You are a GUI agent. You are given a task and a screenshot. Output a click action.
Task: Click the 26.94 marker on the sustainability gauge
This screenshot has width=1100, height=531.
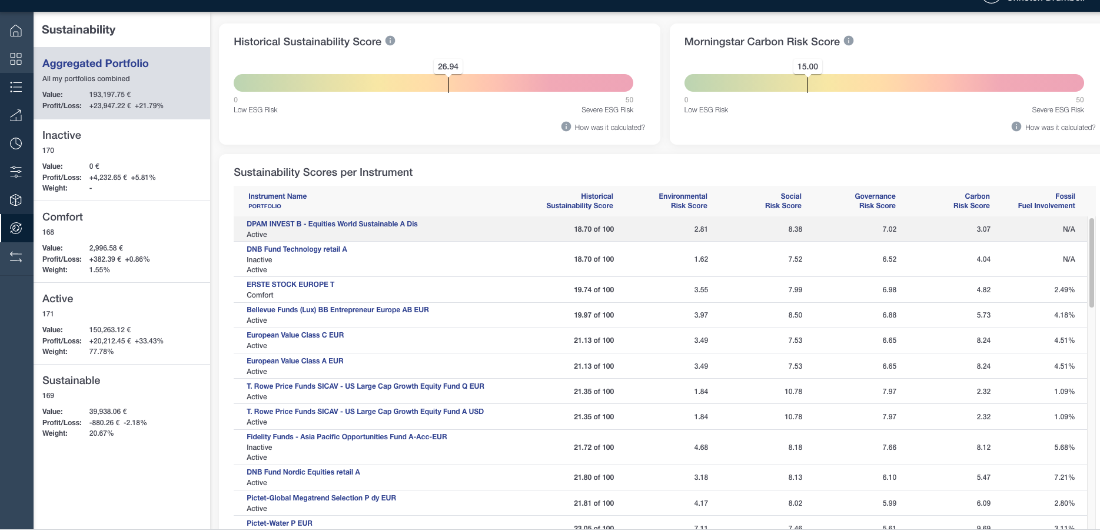point(448,66)
